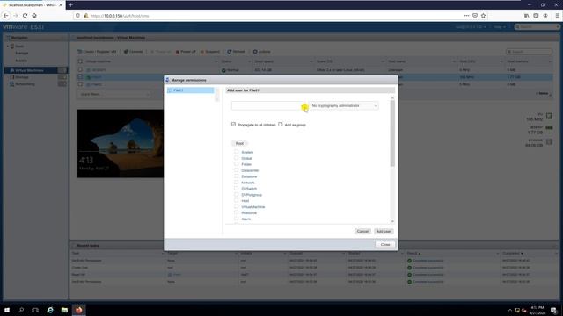
Task: Open Manage under Host in Navigator
Action: (x=21, y=53)
